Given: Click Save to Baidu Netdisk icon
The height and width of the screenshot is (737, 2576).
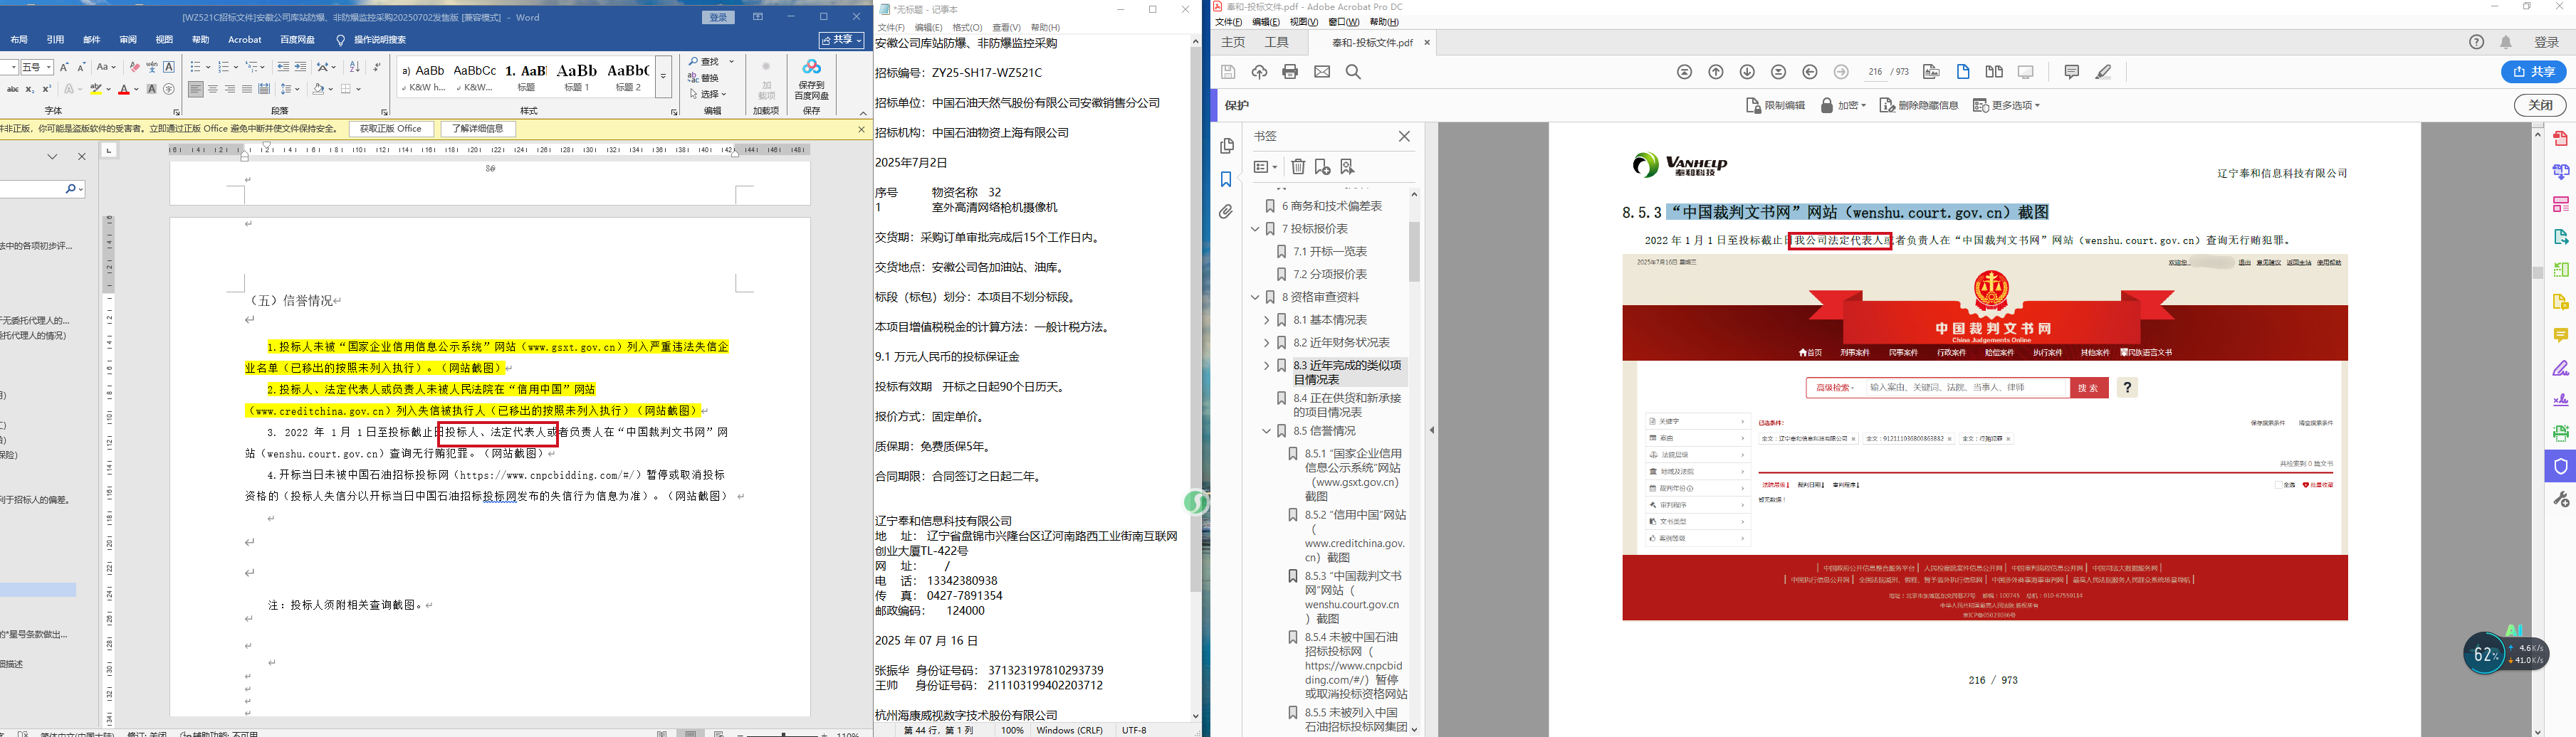Looking at the screenshot, I should click(811, 78).
